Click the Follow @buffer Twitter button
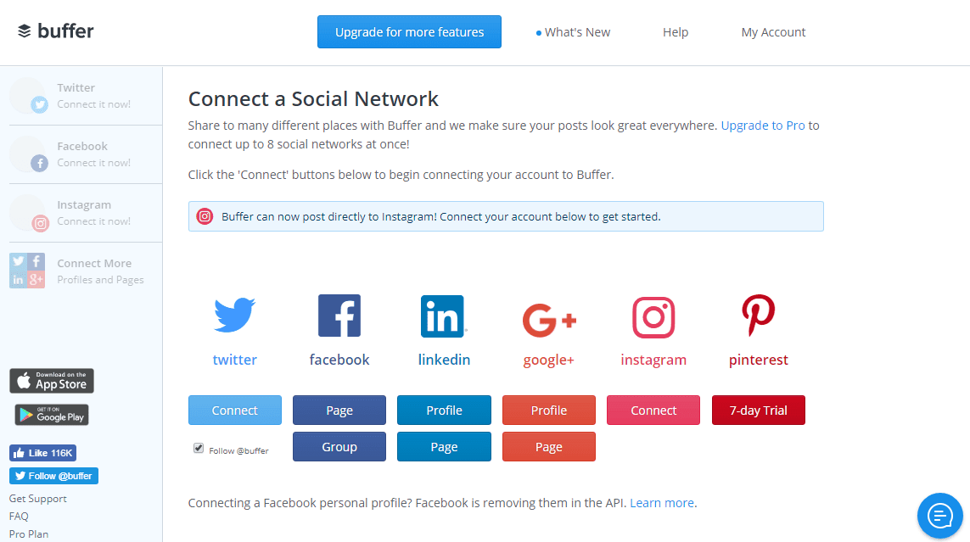This screenshot has height=542, width=970. (x=53, y=475)
